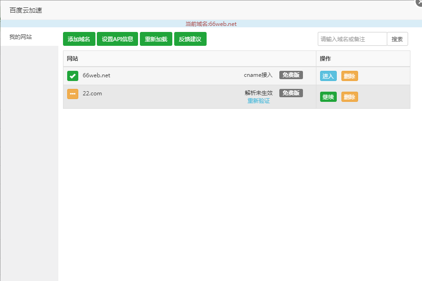
Task: Open 设置API信息 settings
Action: pyautogui.click(x=117, y=39)
